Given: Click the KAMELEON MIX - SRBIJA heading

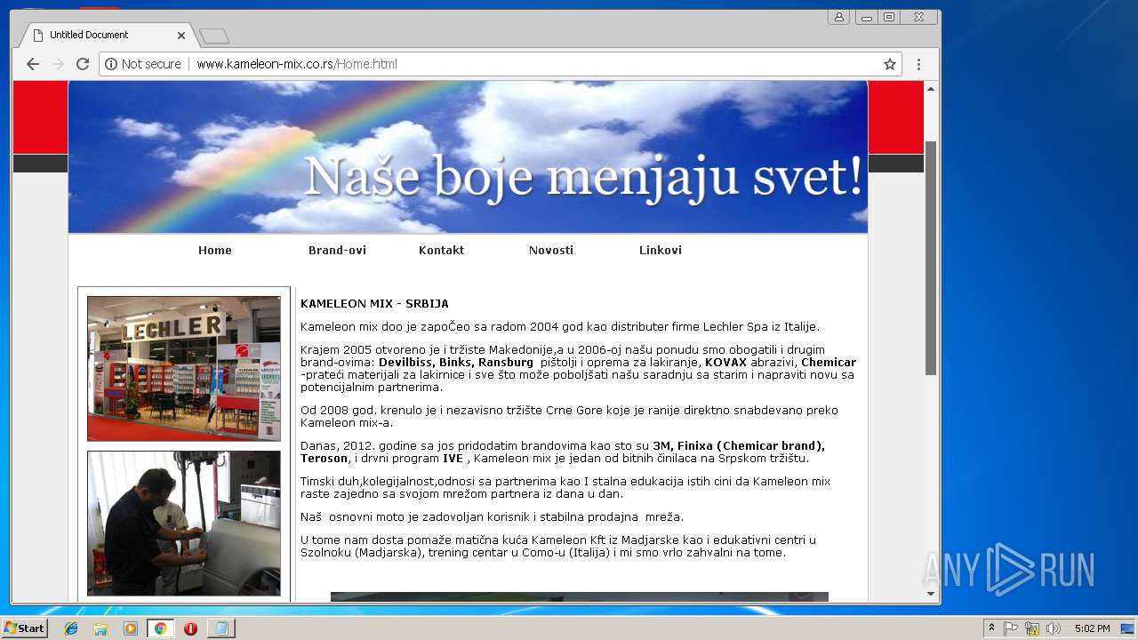Looking at the screenshot, I should tap(374, 304).
